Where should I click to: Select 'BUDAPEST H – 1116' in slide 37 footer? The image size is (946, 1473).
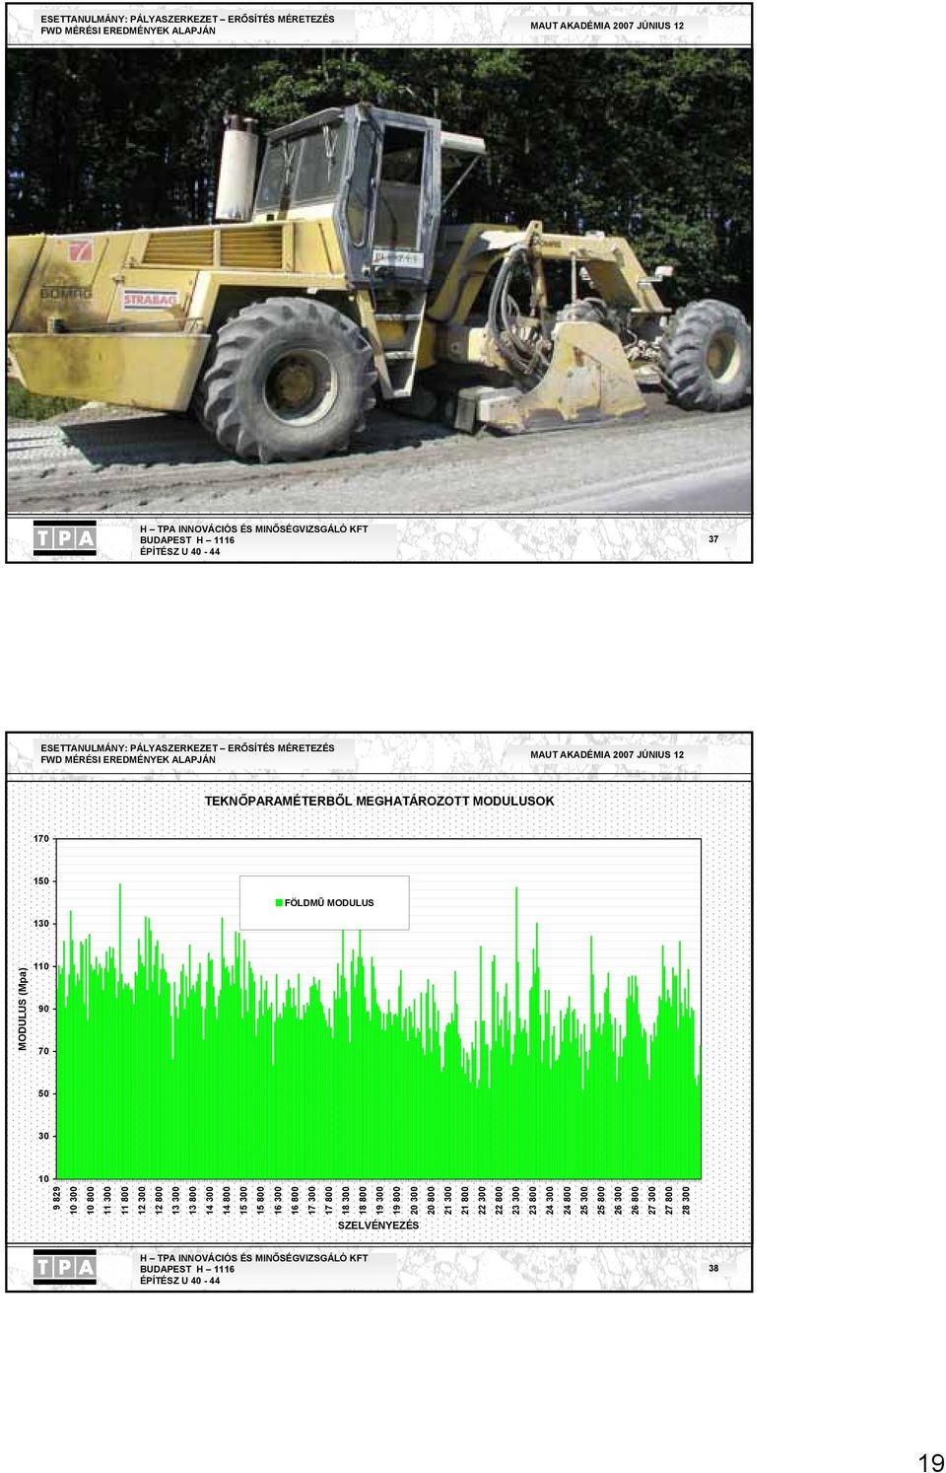click(187, 540)
